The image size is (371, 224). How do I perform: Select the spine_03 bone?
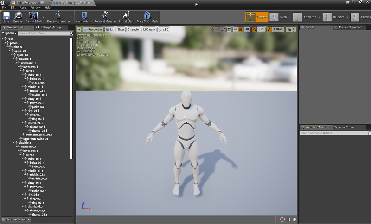pos(22,55)
